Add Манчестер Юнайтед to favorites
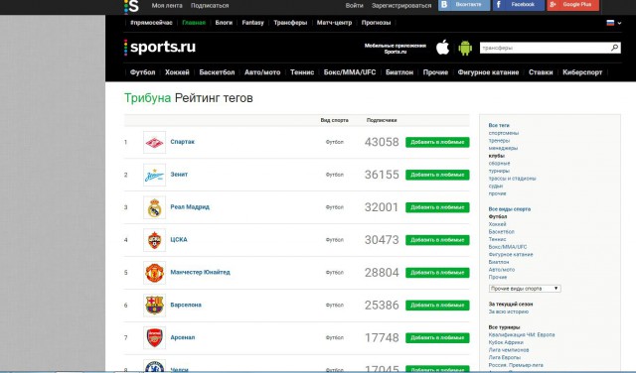This screenshot has width=636, height=373. pyautogui.click(x=437, y=273)
